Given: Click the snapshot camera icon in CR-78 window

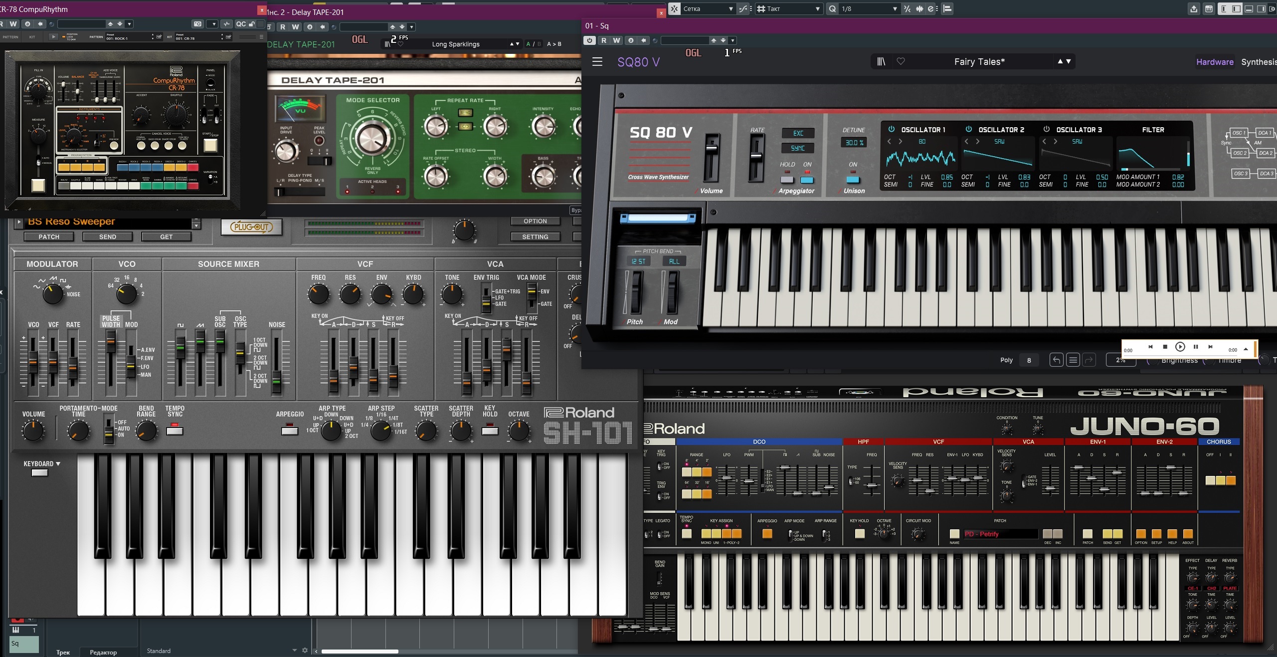Looking at the screenshot, I should tap(198, 24).
